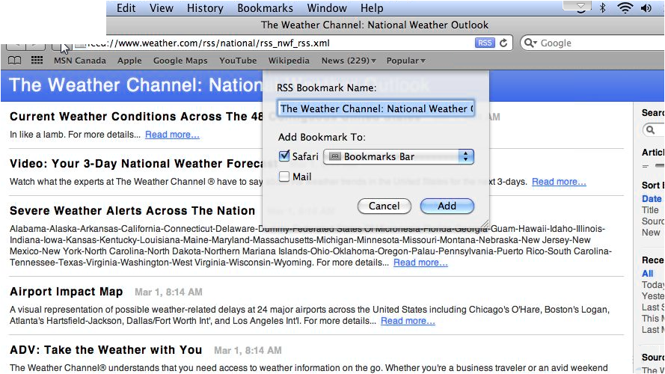
Task: Open Current Weather Conditions article headline
Action: (137, 117)
